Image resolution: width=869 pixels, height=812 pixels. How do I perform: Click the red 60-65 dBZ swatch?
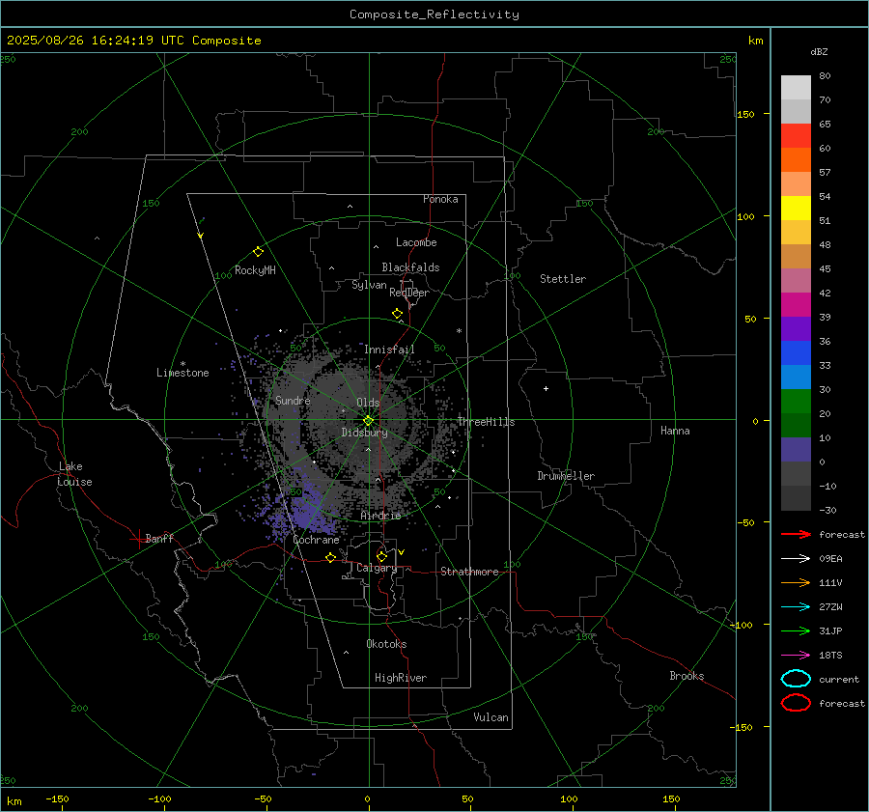[x=796, y=136]
